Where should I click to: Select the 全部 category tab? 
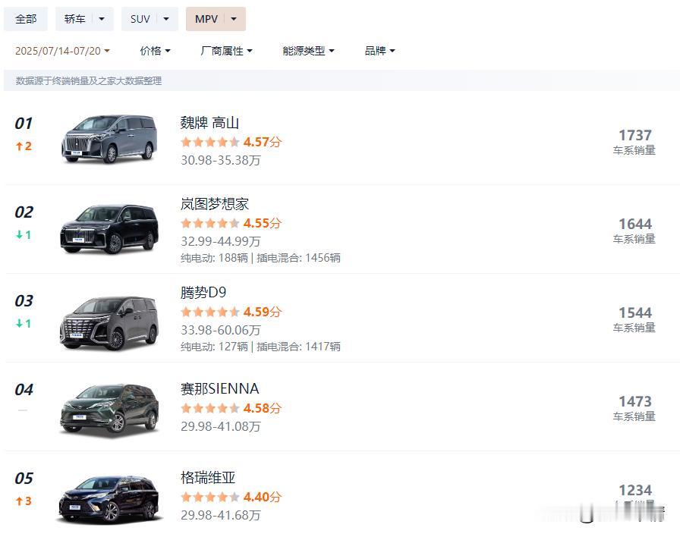pyautogui.click(x=26, y=19)
